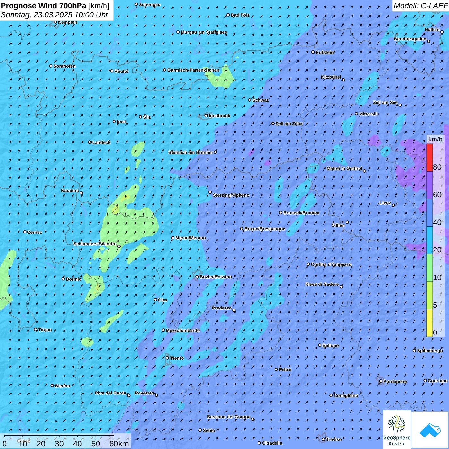Screen dimensions: 449x449
Task: Click the 'Meran/Merano' label
Action: [191, 238]
